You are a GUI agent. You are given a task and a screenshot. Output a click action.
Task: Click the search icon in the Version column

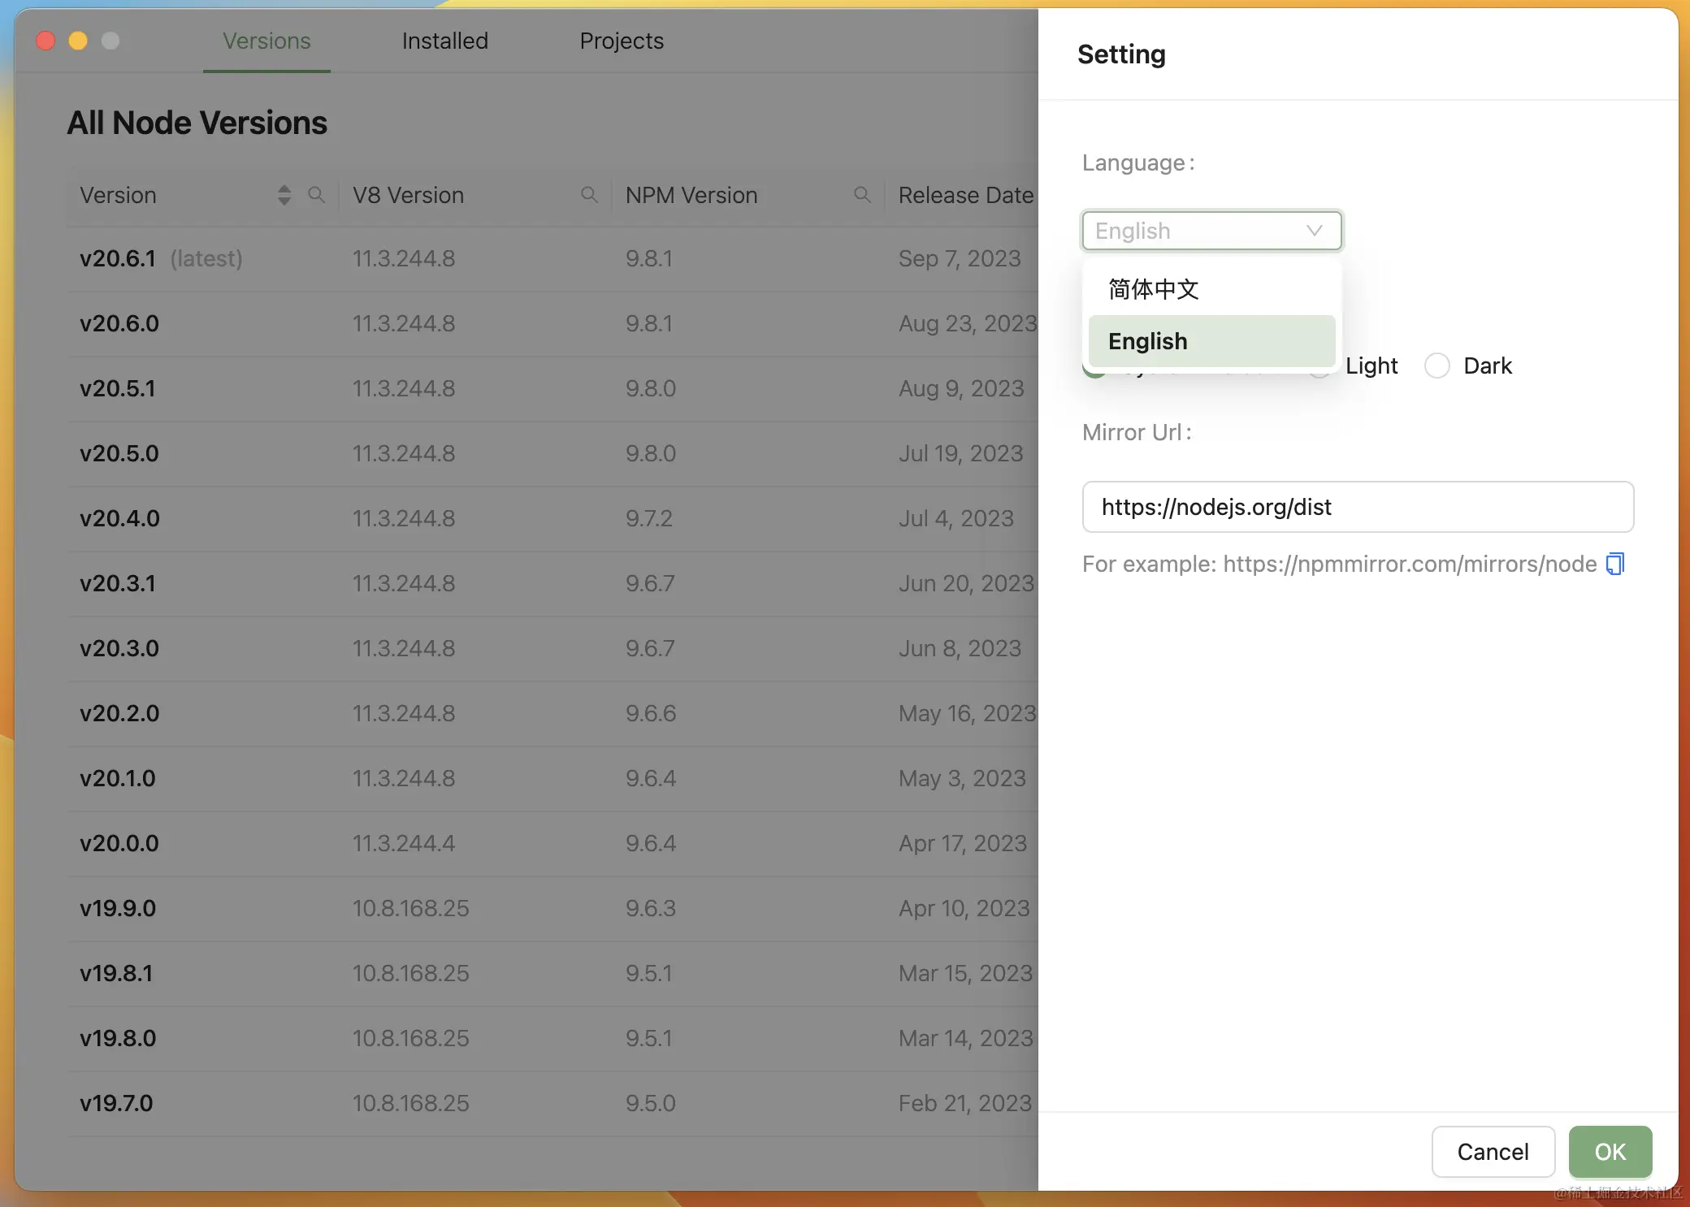(316, 195)
